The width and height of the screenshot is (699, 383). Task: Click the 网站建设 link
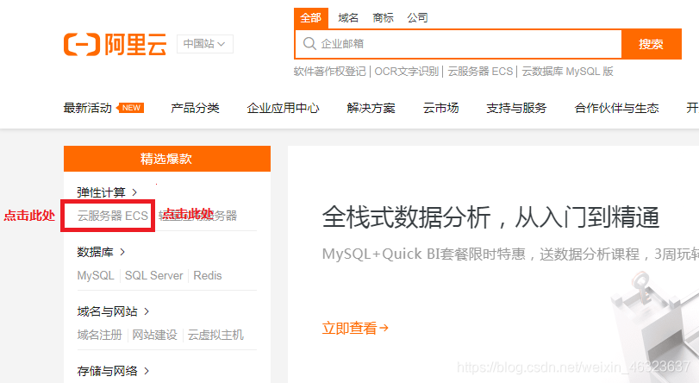(x=154, y=335)
